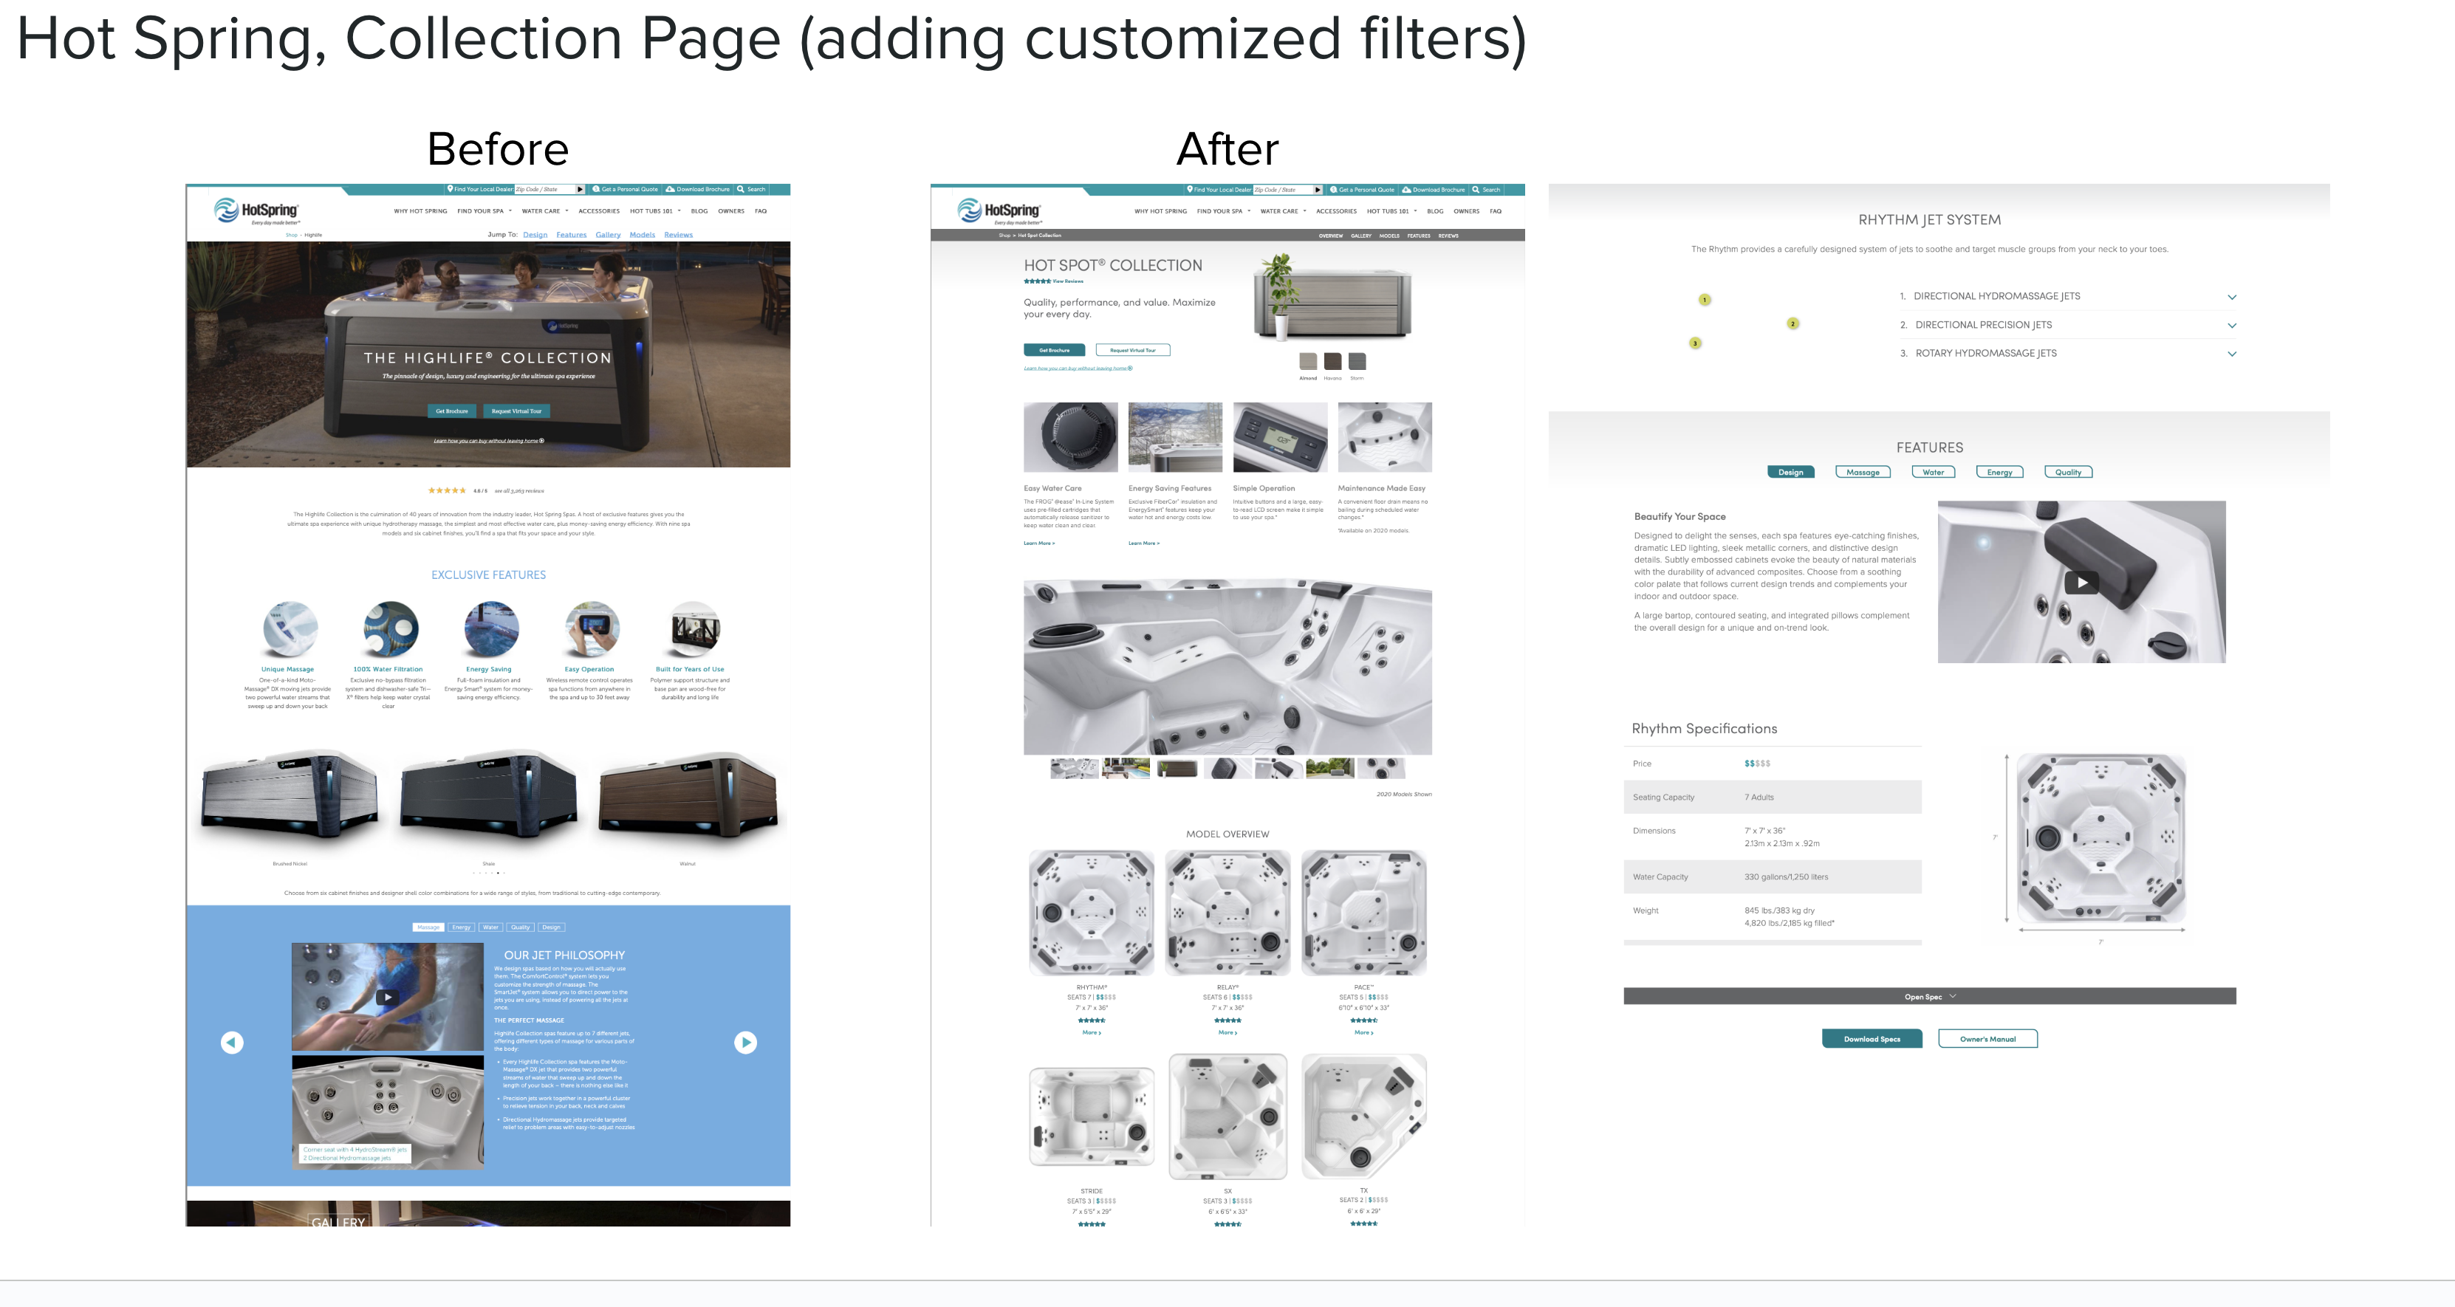Click Get a Personal Quote in Before header
The image size is (2455, 1307).
[x=625, y=188]
